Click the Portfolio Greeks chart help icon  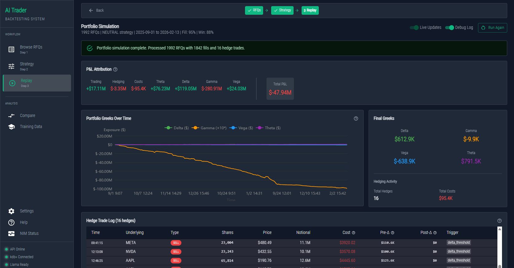356,118
